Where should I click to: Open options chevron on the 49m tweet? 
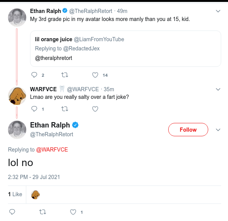point(218,11)
